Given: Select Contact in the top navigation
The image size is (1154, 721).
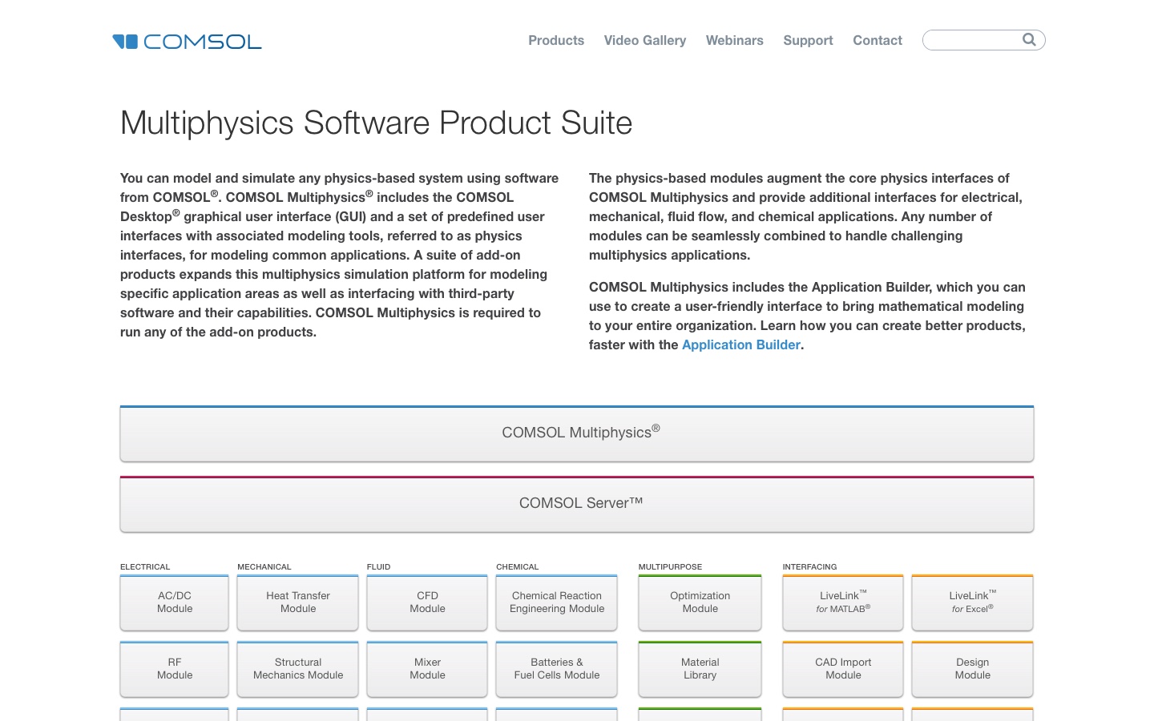Looking at the screenshot, I should click(x=878, y=40).
